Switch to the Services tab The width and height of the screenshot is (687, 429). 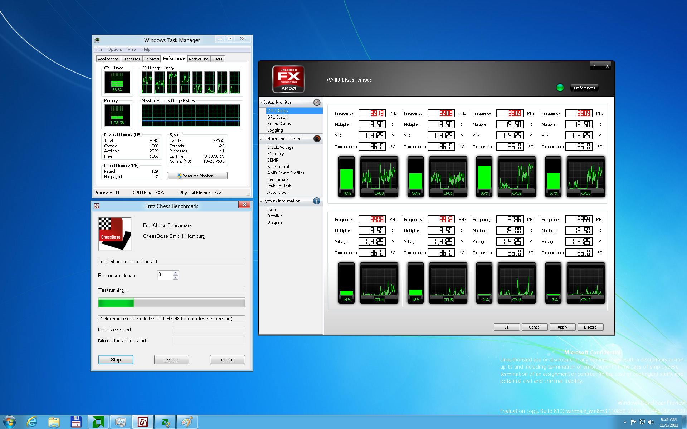point(151,59)
